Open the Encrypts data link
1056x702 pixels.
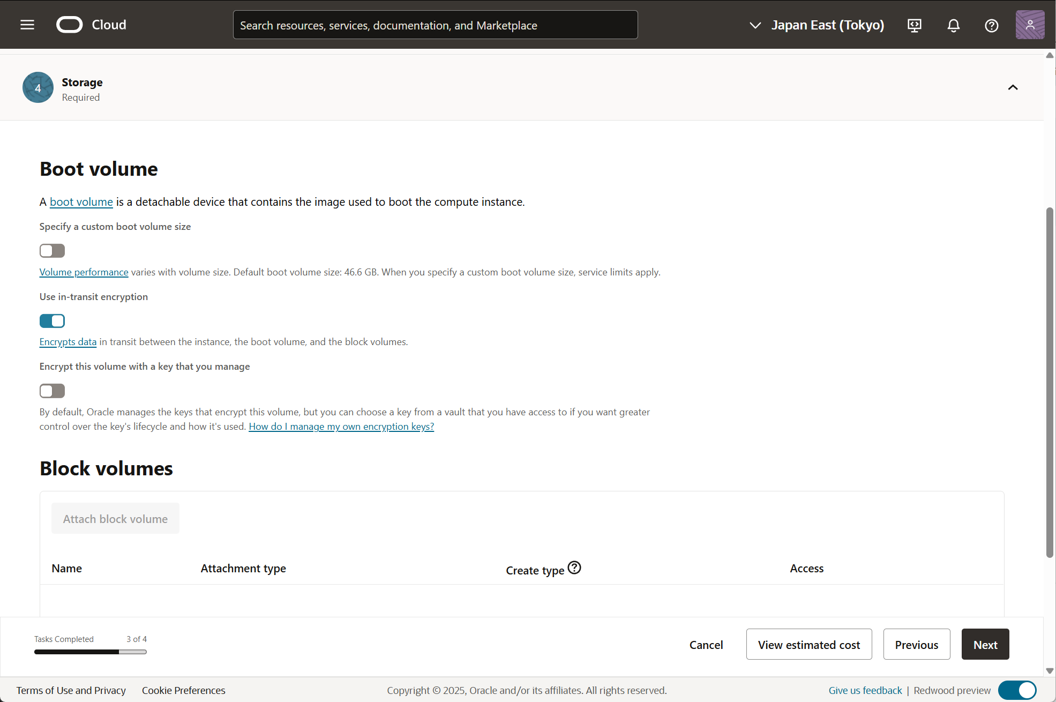[68, 342]
